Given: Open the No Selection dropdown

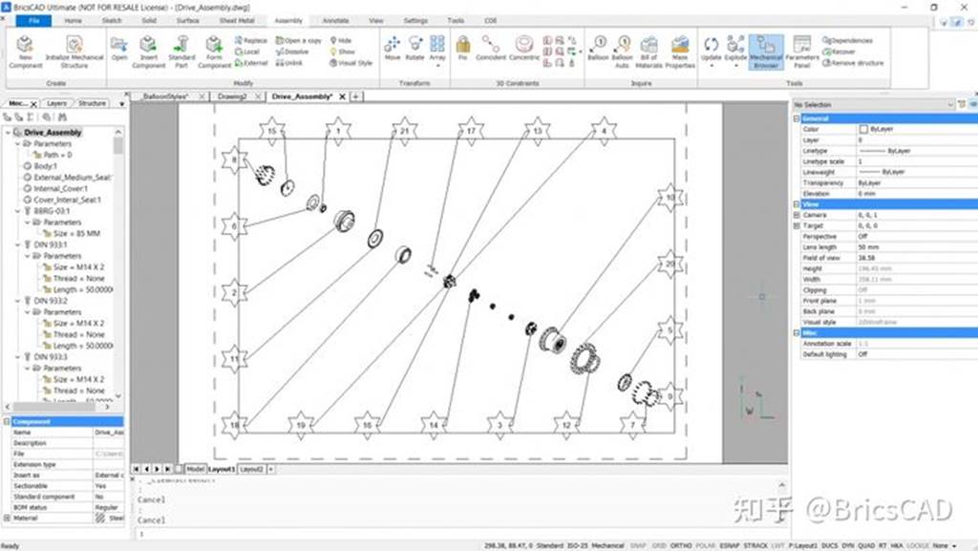Looking at the screenshot, I should tap(873, 105).
